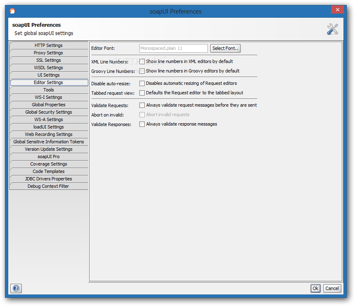Click 'Defaults the Request editor to tabbed layout' text
The width and height of the screenshot is (355, 306).
pyautogui.click(x=195, y=93)
